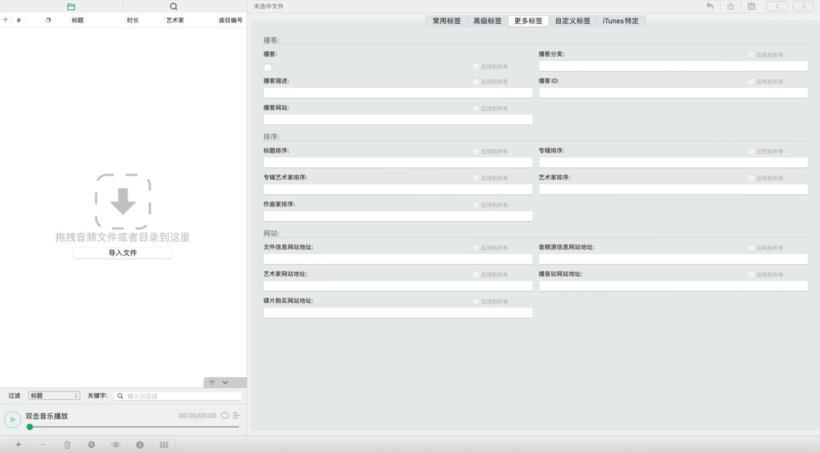
Task: Click the trash delete icon
Action: pos(67,444)
